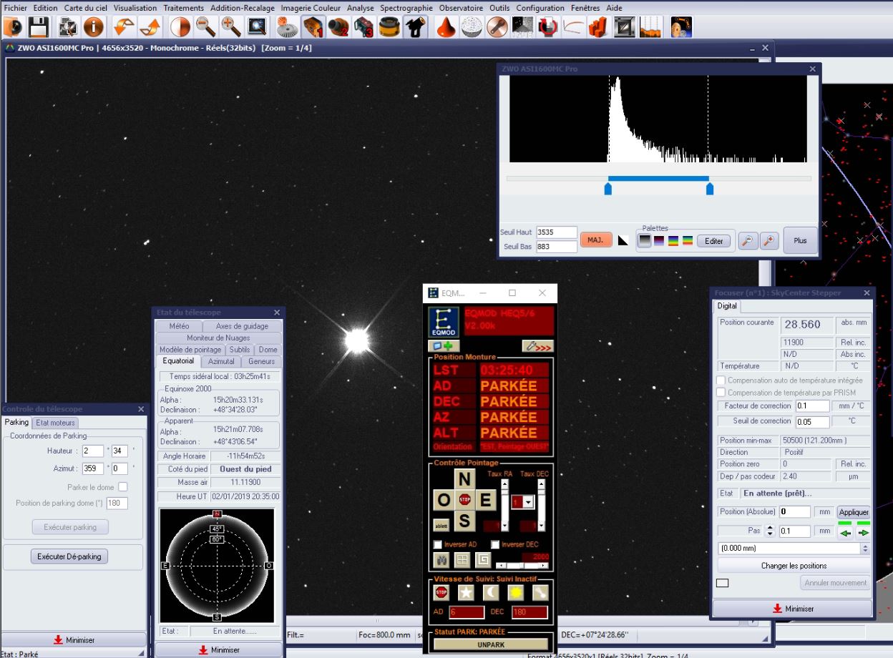Check the Parker le dome checkbox

[123, 487]
